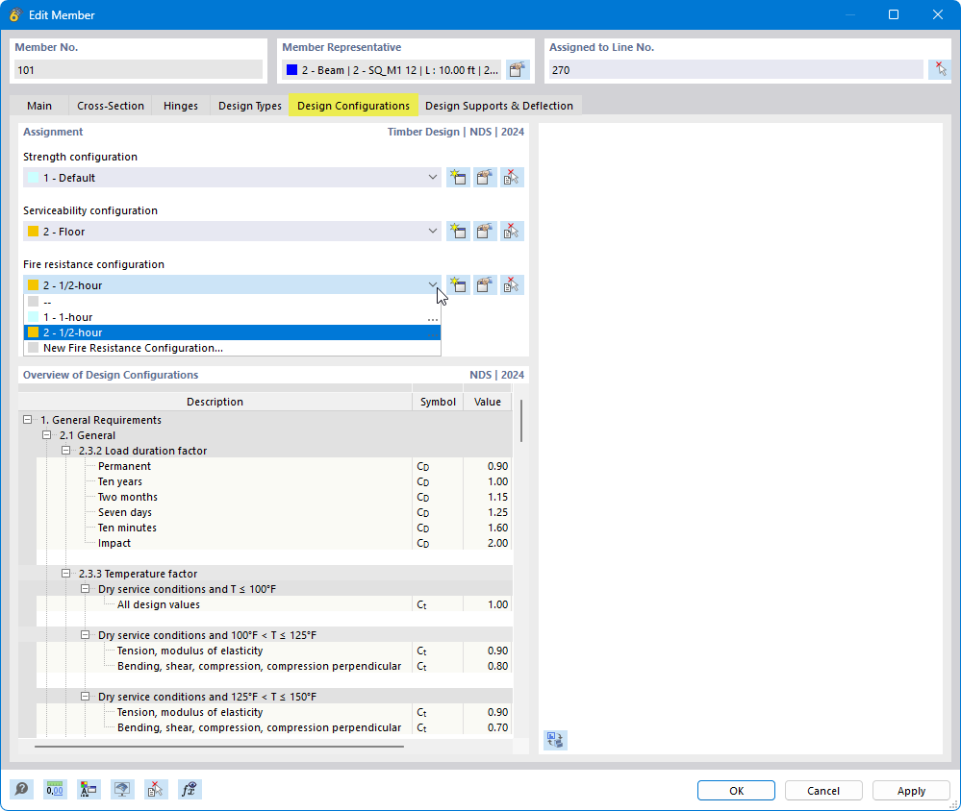Screen dimensions: 961x811
Task: Click the sync-graphic icon below the preview panel
Action: tap(555, 740)
